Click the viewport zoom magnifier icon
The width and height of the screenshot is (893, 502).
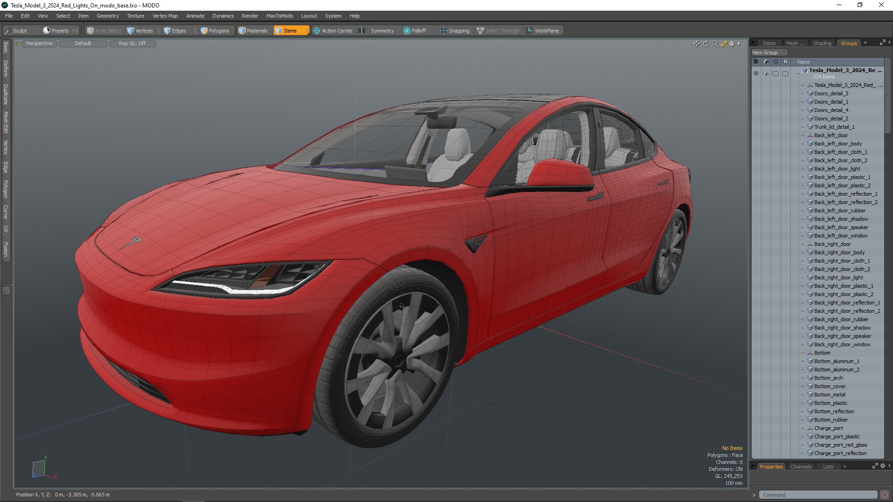tap(715, 44)
